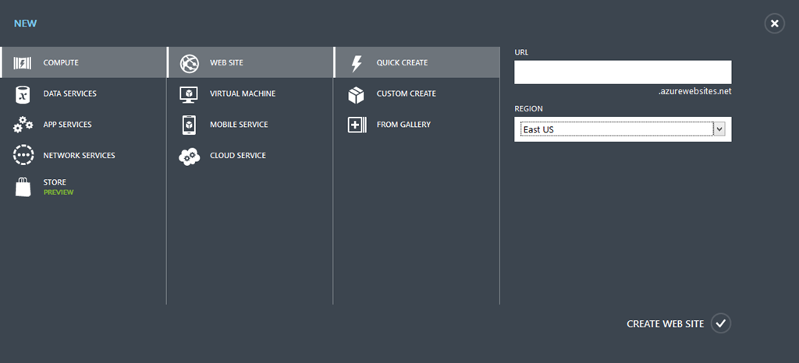This screenshot has height=363, width=799.
Task: Click the Custom Create box icon
Action: [x=356, y=94]
